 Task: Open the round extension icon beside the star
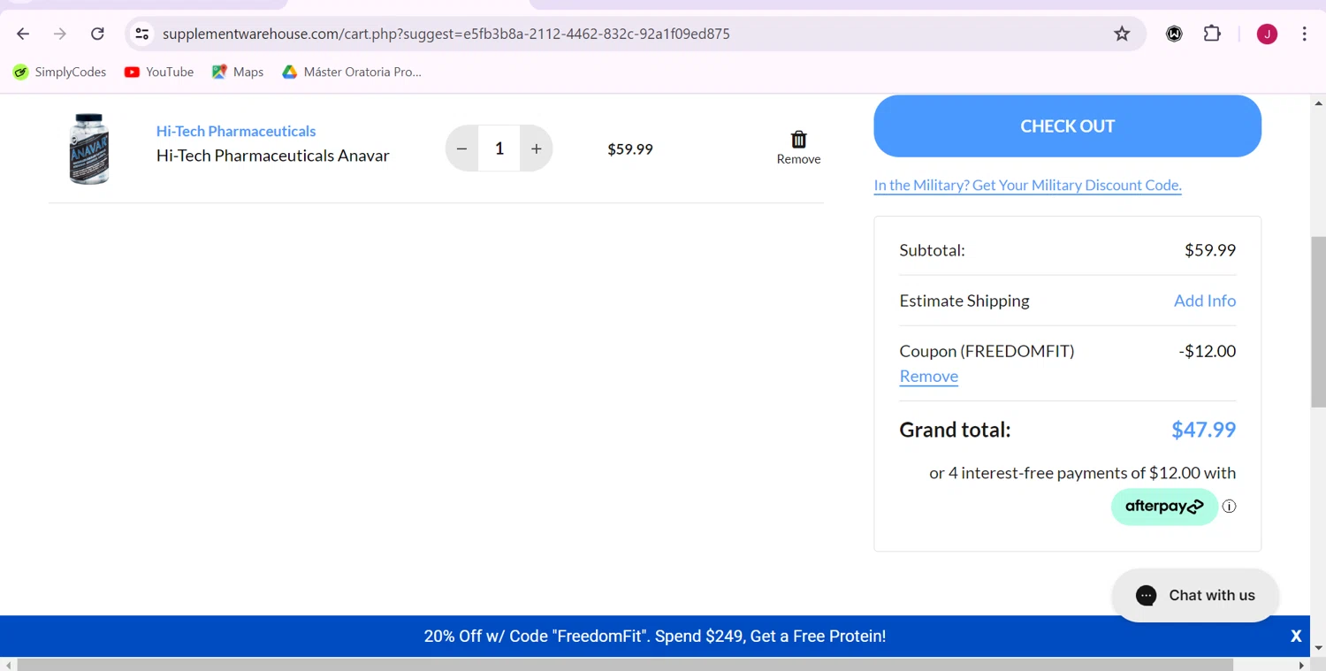pyautogui.click(x=1174, y=34)
